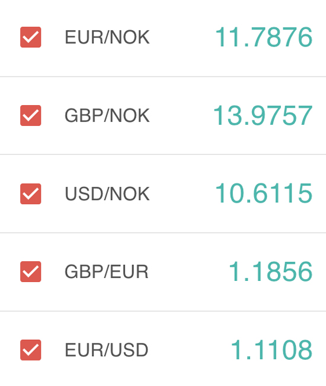Screen dimensions: 326x386
Task: Click the divider line below USD/NOK row
Action: [x=163, y=232]
